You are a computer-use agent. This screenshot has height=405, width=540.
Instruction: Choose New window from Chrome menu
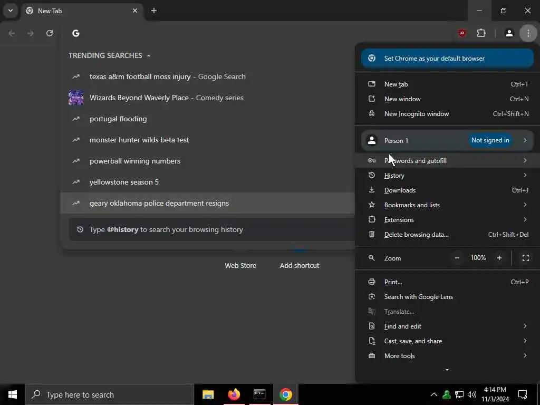click(x=447, y=99)
